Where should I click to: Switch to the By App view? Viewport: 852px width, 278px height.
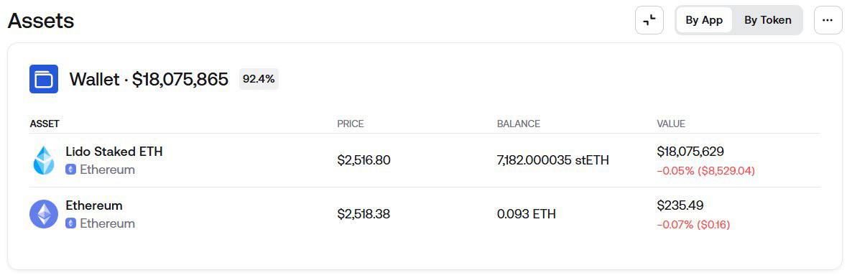coord(704,20)
